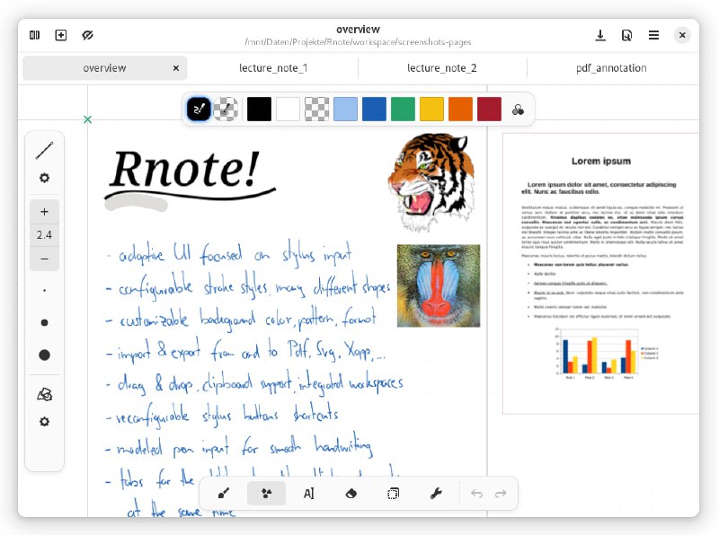Open the shape style settings below the stroke sizes
719x535 pixels.
click(x=44, y=422)
